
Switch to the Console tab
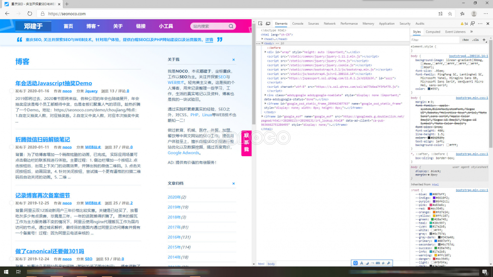click(297, 24)
